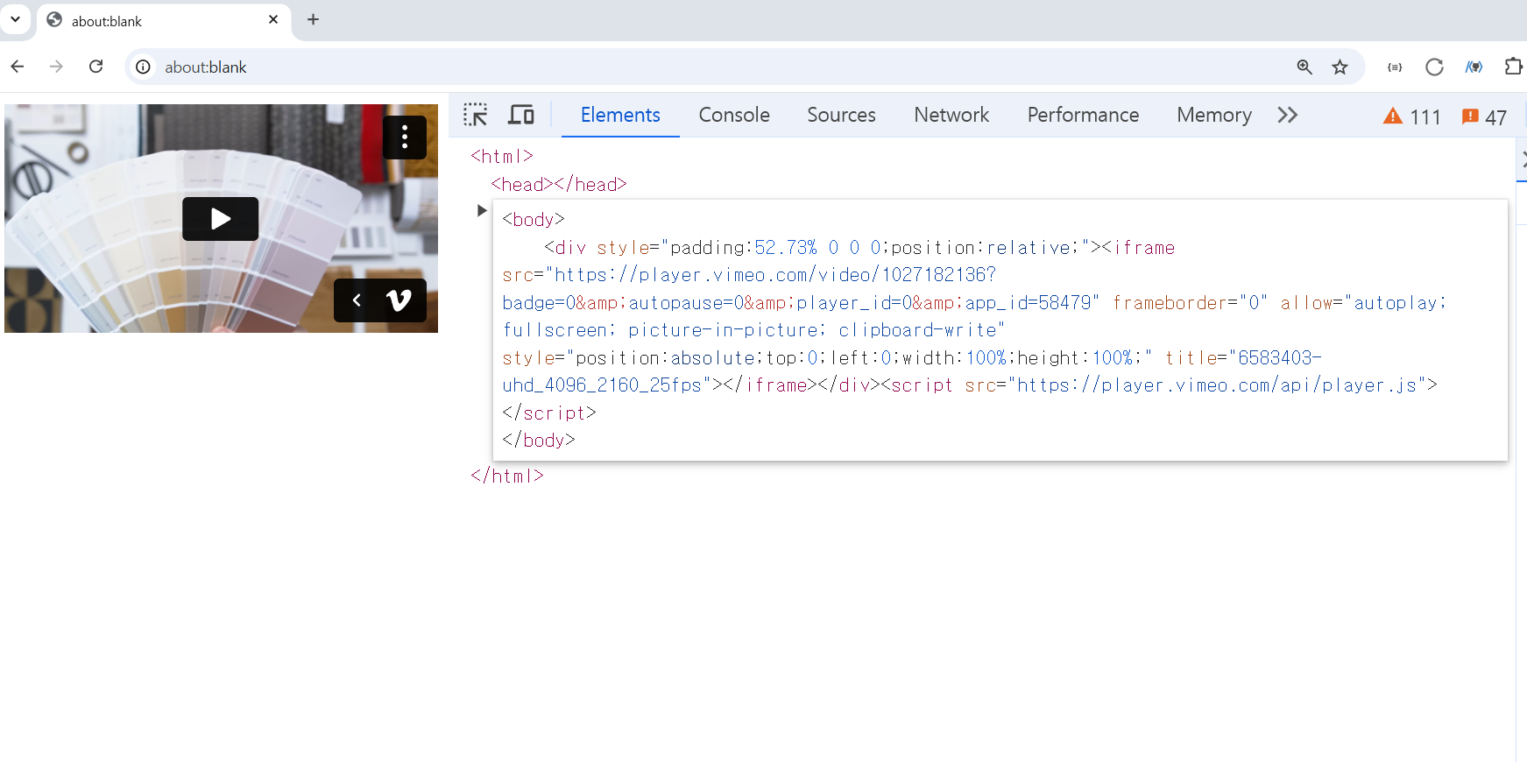The height and width of the screenshot is (762, 1527).
Task: Switch to the Network tab
Action: tap(951, 115)
